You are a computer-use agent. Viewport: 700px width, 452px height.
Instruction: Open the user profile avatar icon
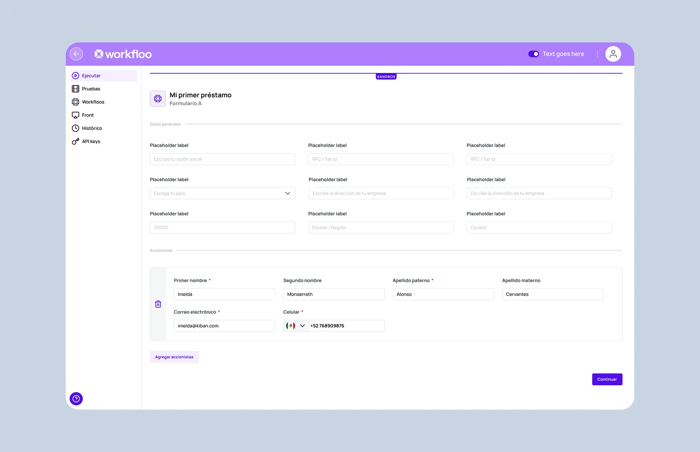[613, 54]
